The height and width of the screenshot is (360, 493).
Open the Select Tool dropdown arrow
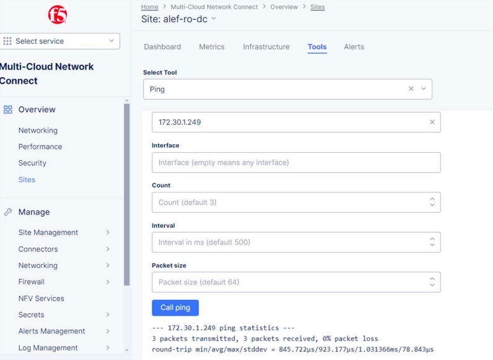click(x=424, y=89)
